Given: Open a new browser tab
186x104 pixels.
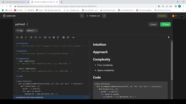Looking at the screenshot, I should pyautogui.click(x=62, y=2).
